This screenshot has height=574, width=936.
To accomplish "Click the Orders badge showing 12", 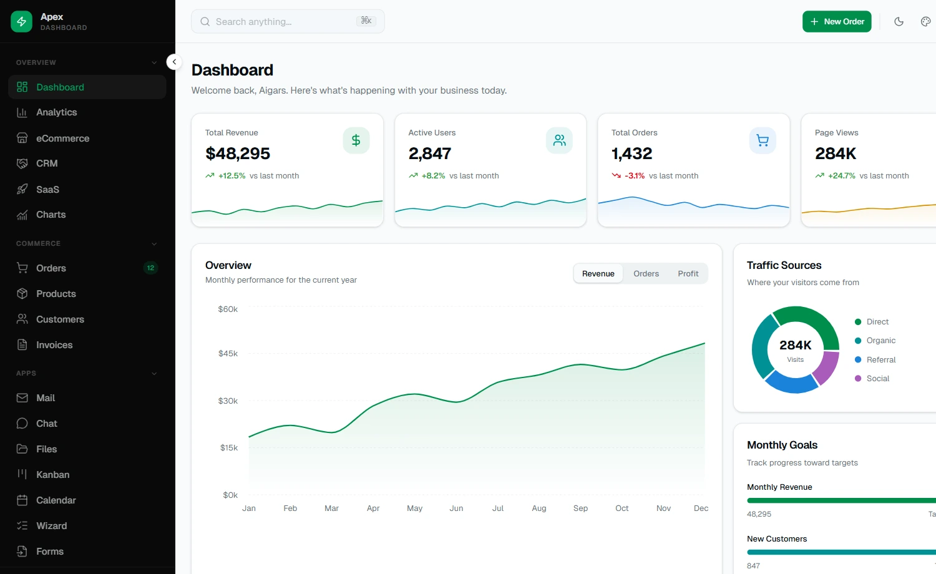I will tap(150, 268).
